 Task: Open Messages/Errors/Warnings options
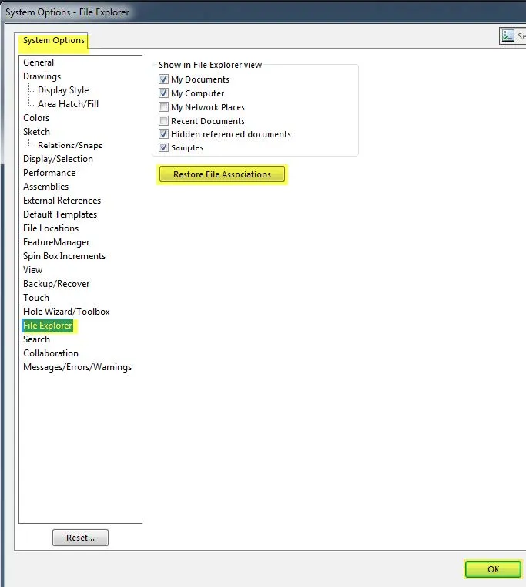pos(77,367)
